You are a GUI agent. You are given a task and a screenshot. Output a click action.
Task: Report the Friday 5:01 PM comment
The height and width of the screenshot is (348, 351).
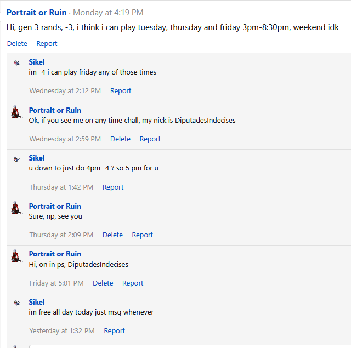(x=133, y=283)
